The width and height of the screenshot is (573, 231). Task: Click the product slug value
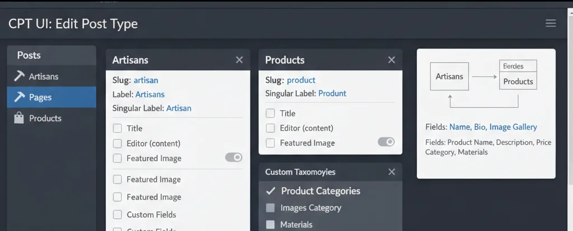click(301, 80)
